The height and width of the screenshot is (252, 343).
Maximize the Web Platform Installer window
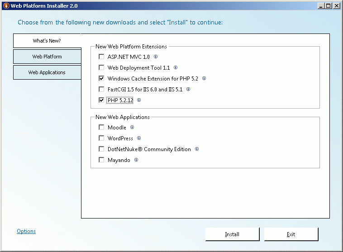[329, 6]
